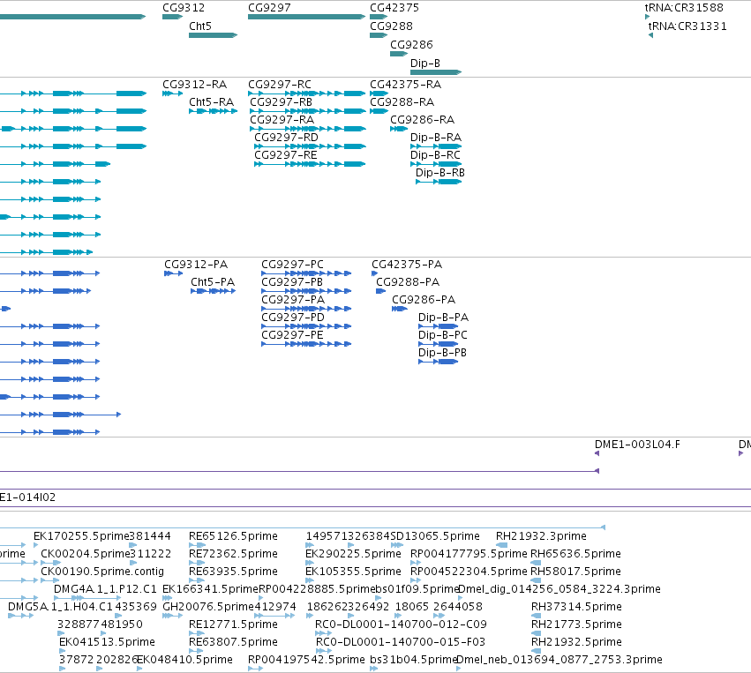Select the RE12771.5prime EST label
The height and width of the screenshot is (673, 751).
[233, 624]
